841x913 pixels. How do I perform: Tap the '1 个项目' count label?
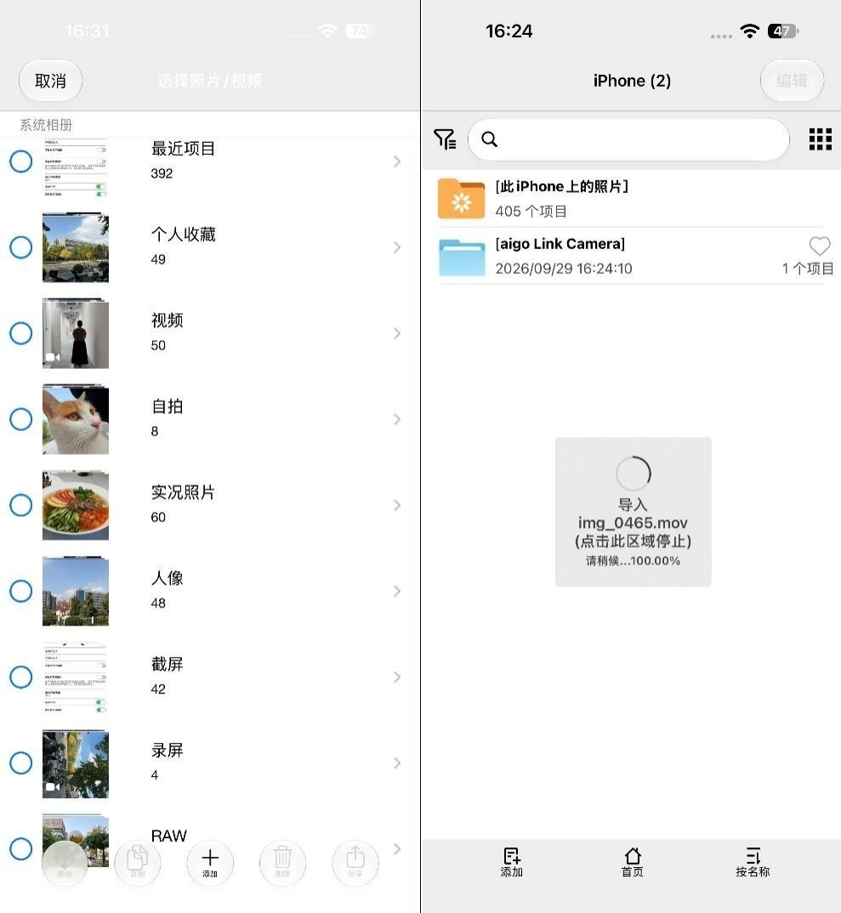808,269
